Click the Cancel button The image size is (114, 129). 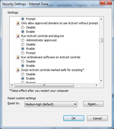97,118
